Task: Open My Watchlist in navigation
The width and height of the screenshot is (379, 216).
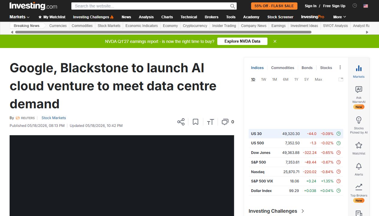Action: click(x=52, y=17)
